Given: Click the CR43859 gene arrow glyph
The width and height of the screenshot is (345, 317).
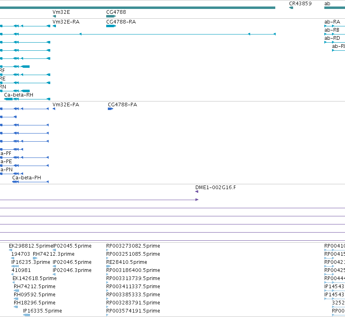Looking at the screenshot, I should [x=291, y=8].
